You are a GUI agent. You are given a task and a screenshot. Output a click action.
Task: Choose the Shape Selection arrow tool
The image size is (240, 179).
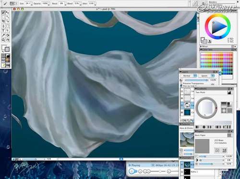coord(8,31)
